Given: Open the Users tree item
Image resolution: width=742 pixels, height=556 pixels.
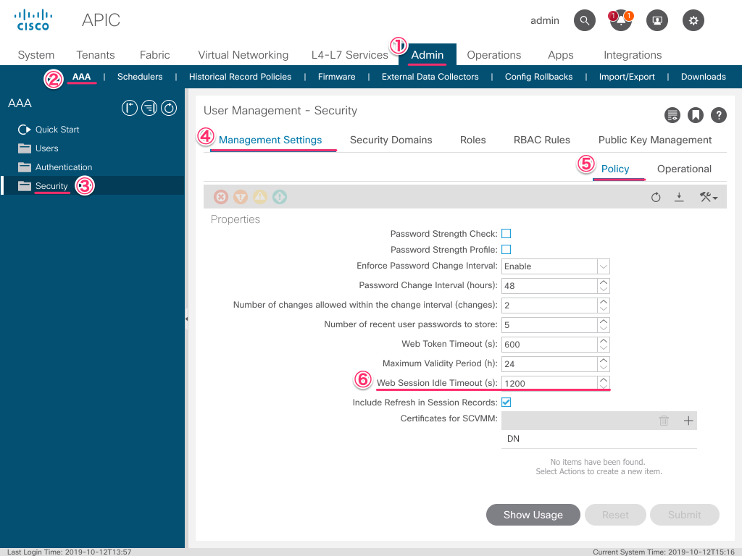Looking at the screenshot, I should [47, 148].
